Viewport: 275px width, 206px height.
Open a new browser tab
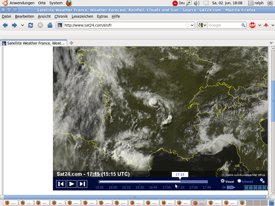71,43
